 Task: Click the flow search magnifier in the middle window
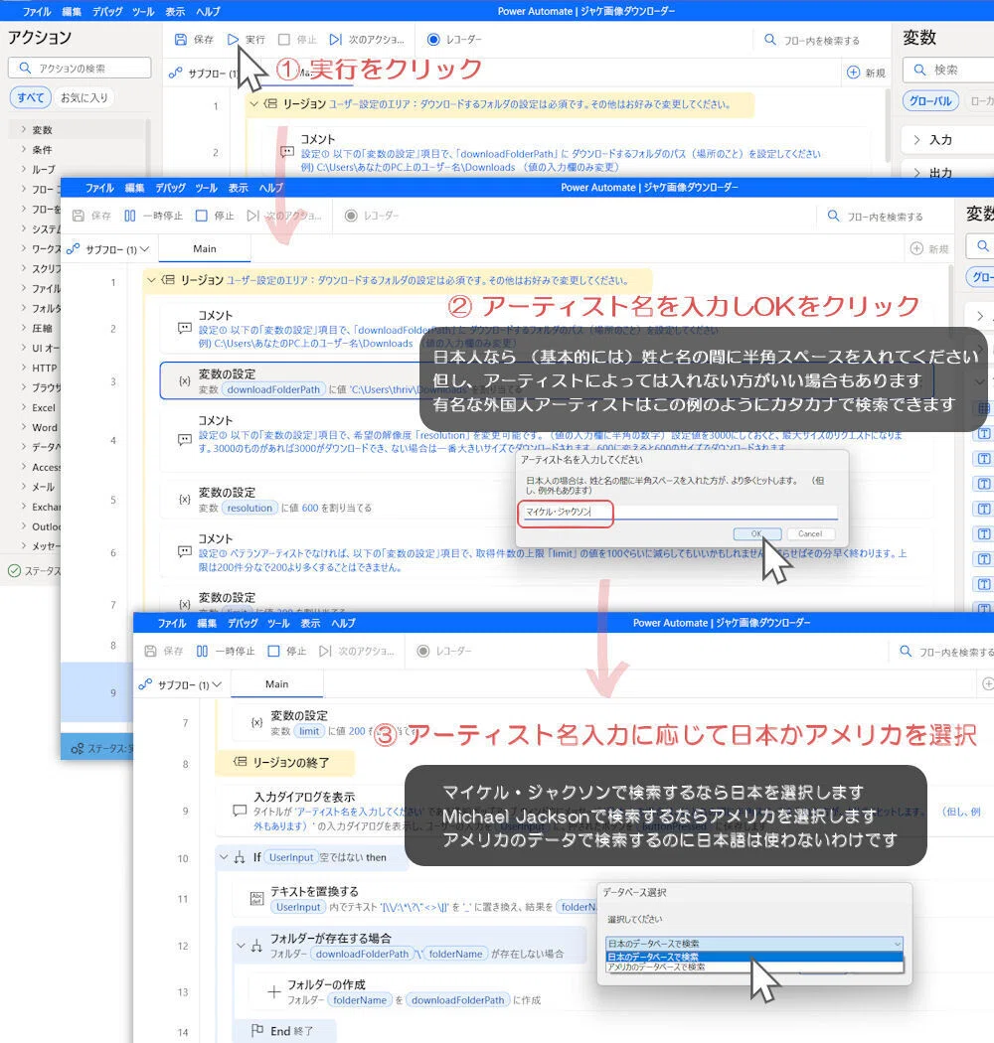[833, 216]
